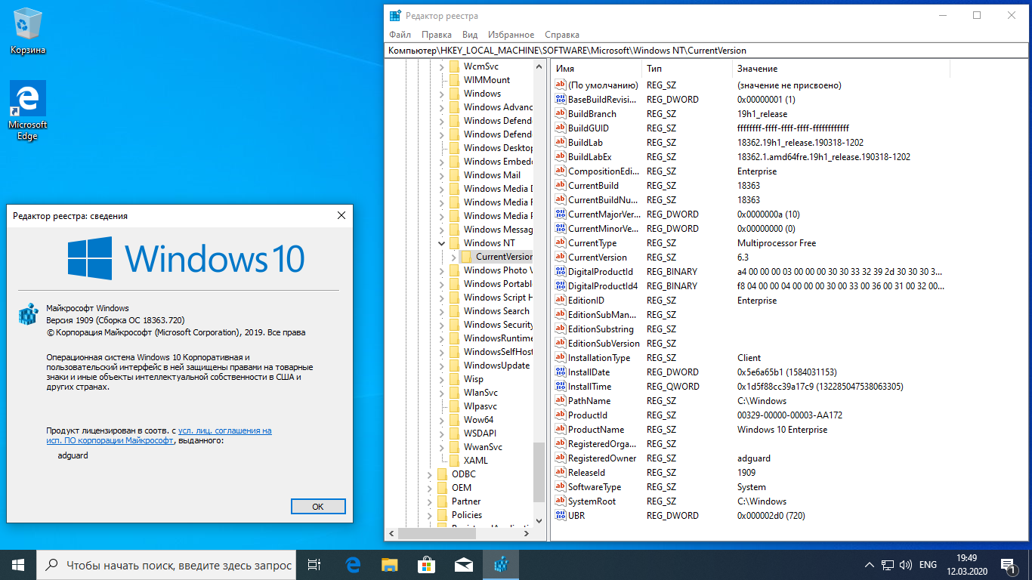Open Mail app from the taskbar
The width and height of the screenshot is (1032, 580).
tap(463, 564)
